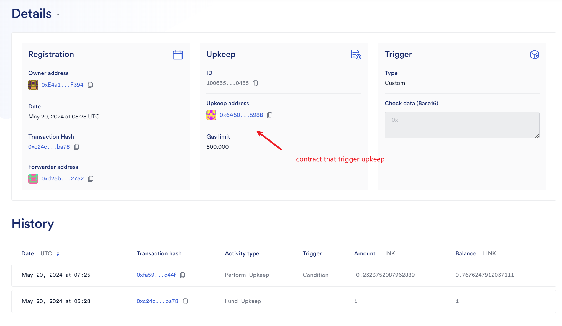Click the Activity type column header
The image size is (562, 326).
click(242, 254)
